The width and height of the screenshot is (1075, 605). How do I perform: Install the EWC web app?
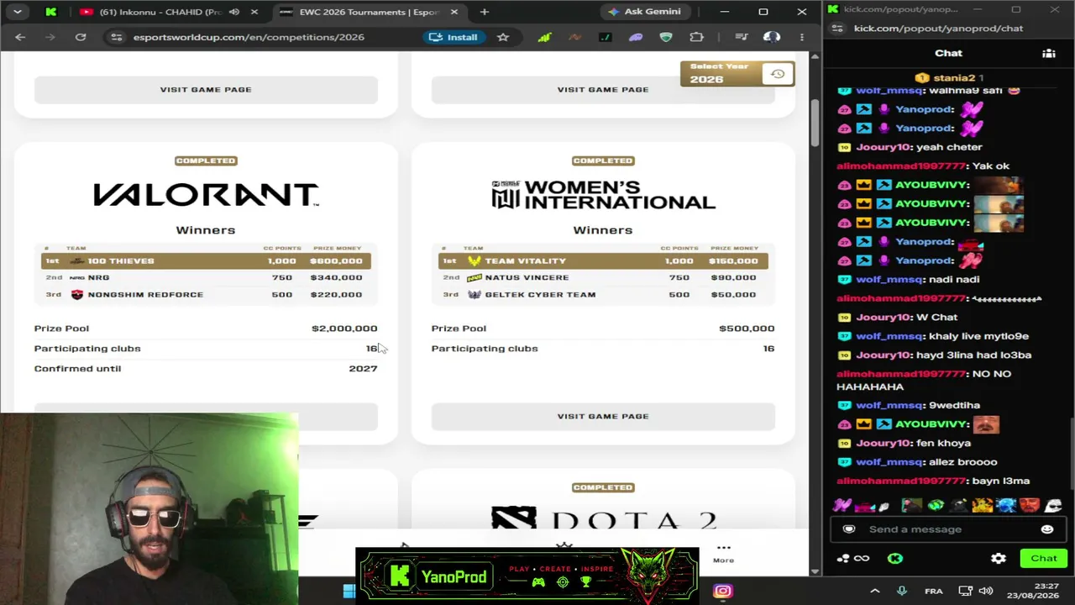[454, 37]
